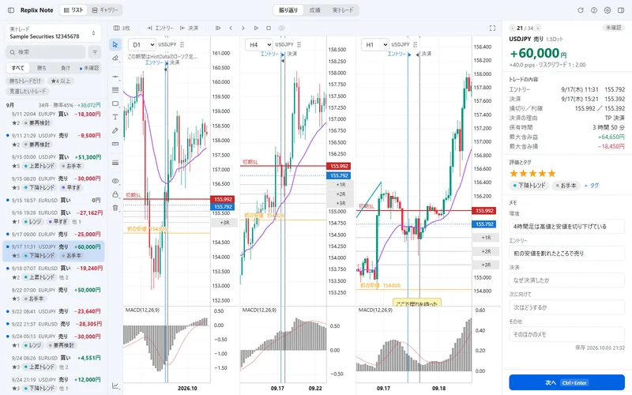Open the H4 timeframe dropdown
The height and width of the screenshot is (395, 632).
(x=258, y=45)
